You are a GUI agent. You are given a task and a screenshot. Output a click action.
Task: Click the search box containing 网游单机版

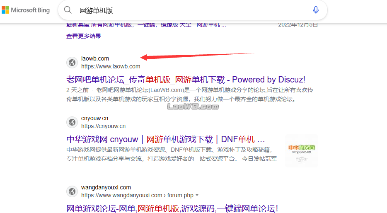click(x=193, y=10)
